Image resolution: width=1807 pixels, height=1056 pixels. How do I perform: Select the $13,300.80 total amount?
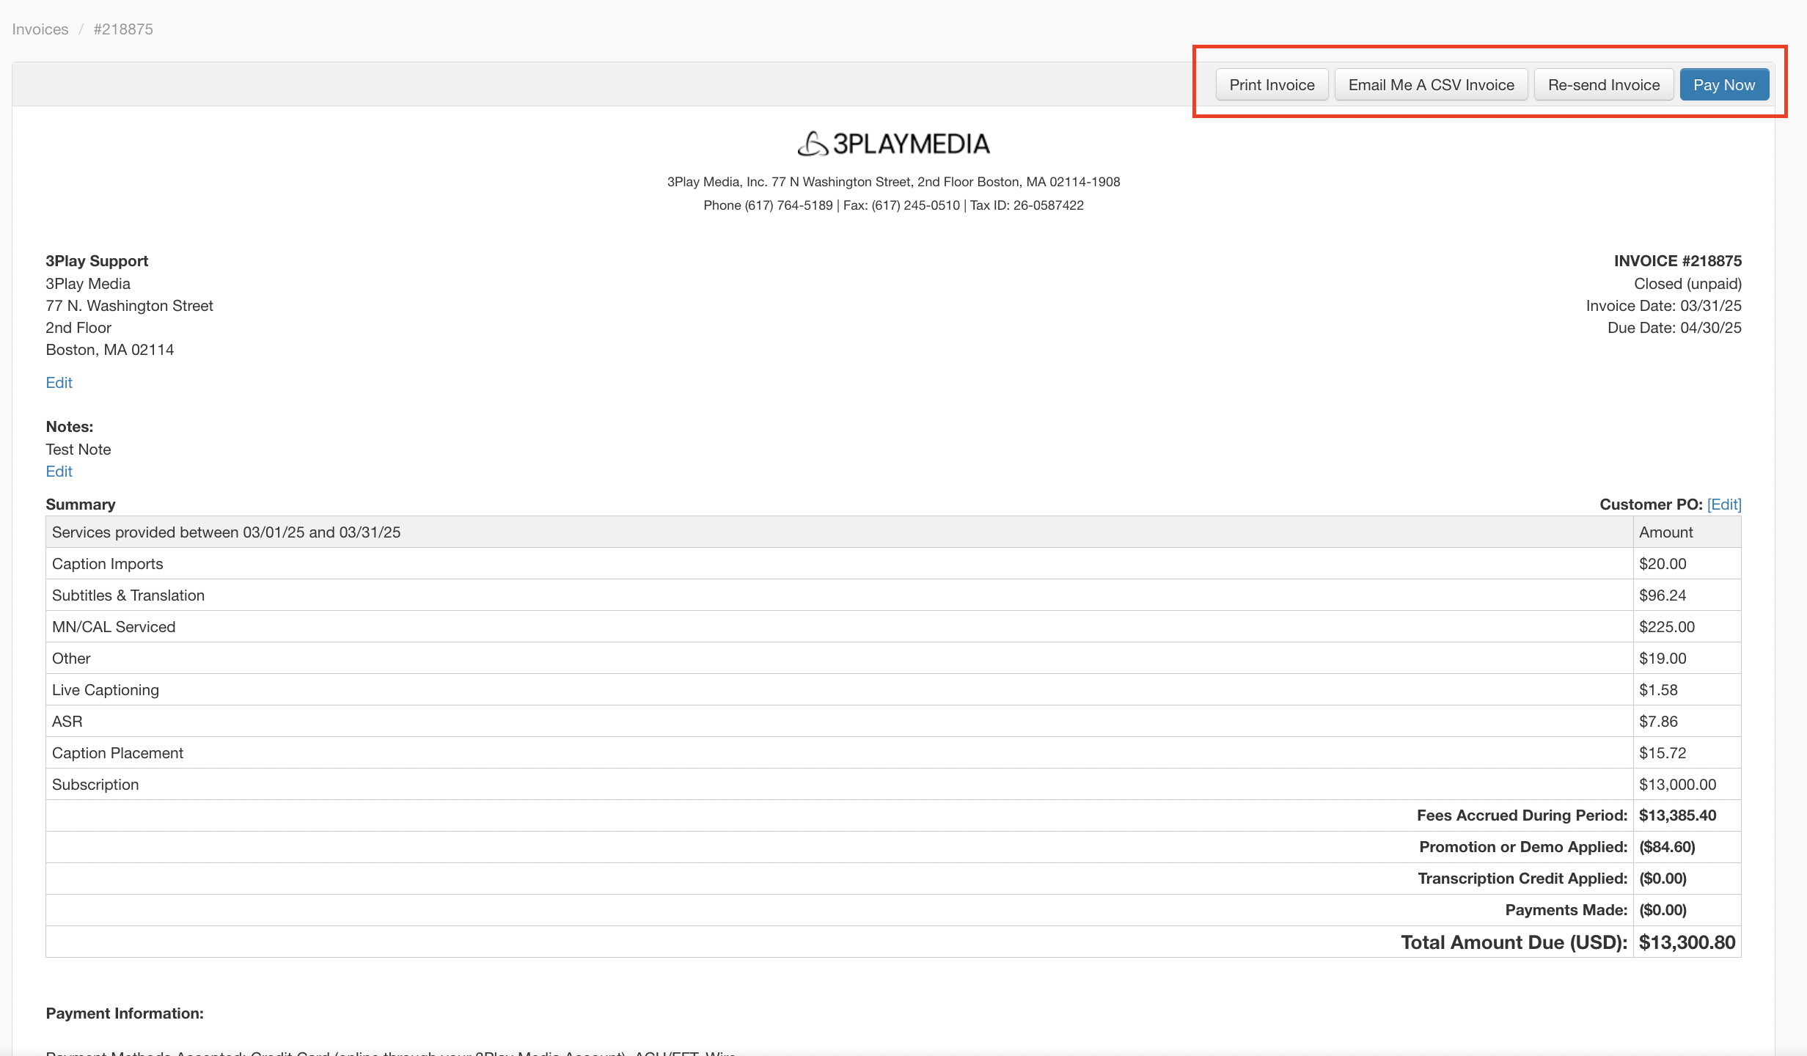point(1687,942)
